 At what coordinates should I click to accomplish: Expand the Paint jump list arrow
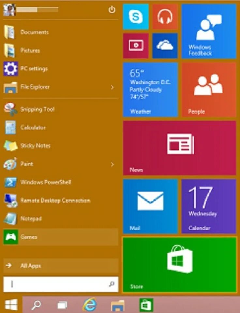[112, 164]
